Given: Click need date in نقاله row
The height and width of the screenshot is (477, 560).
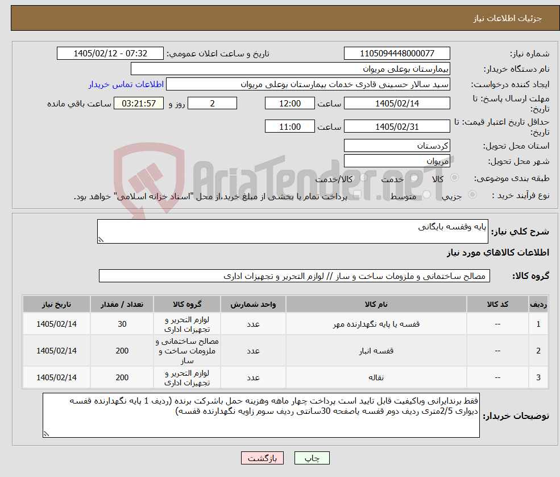Looking at the screenshot, I should pos(56,377).
